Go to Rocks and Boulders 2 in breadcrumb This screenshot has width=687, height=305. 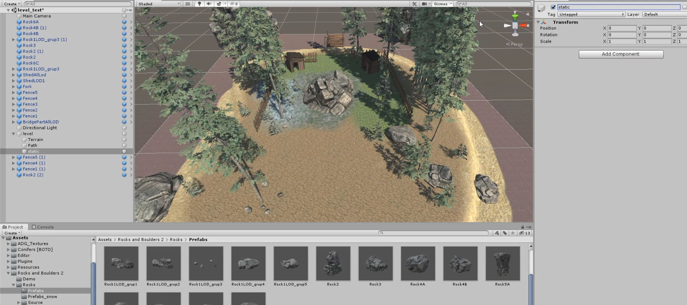141,239
